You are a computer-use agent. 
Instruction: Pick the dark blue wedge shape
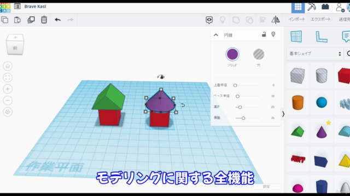[x=321, y=161]
